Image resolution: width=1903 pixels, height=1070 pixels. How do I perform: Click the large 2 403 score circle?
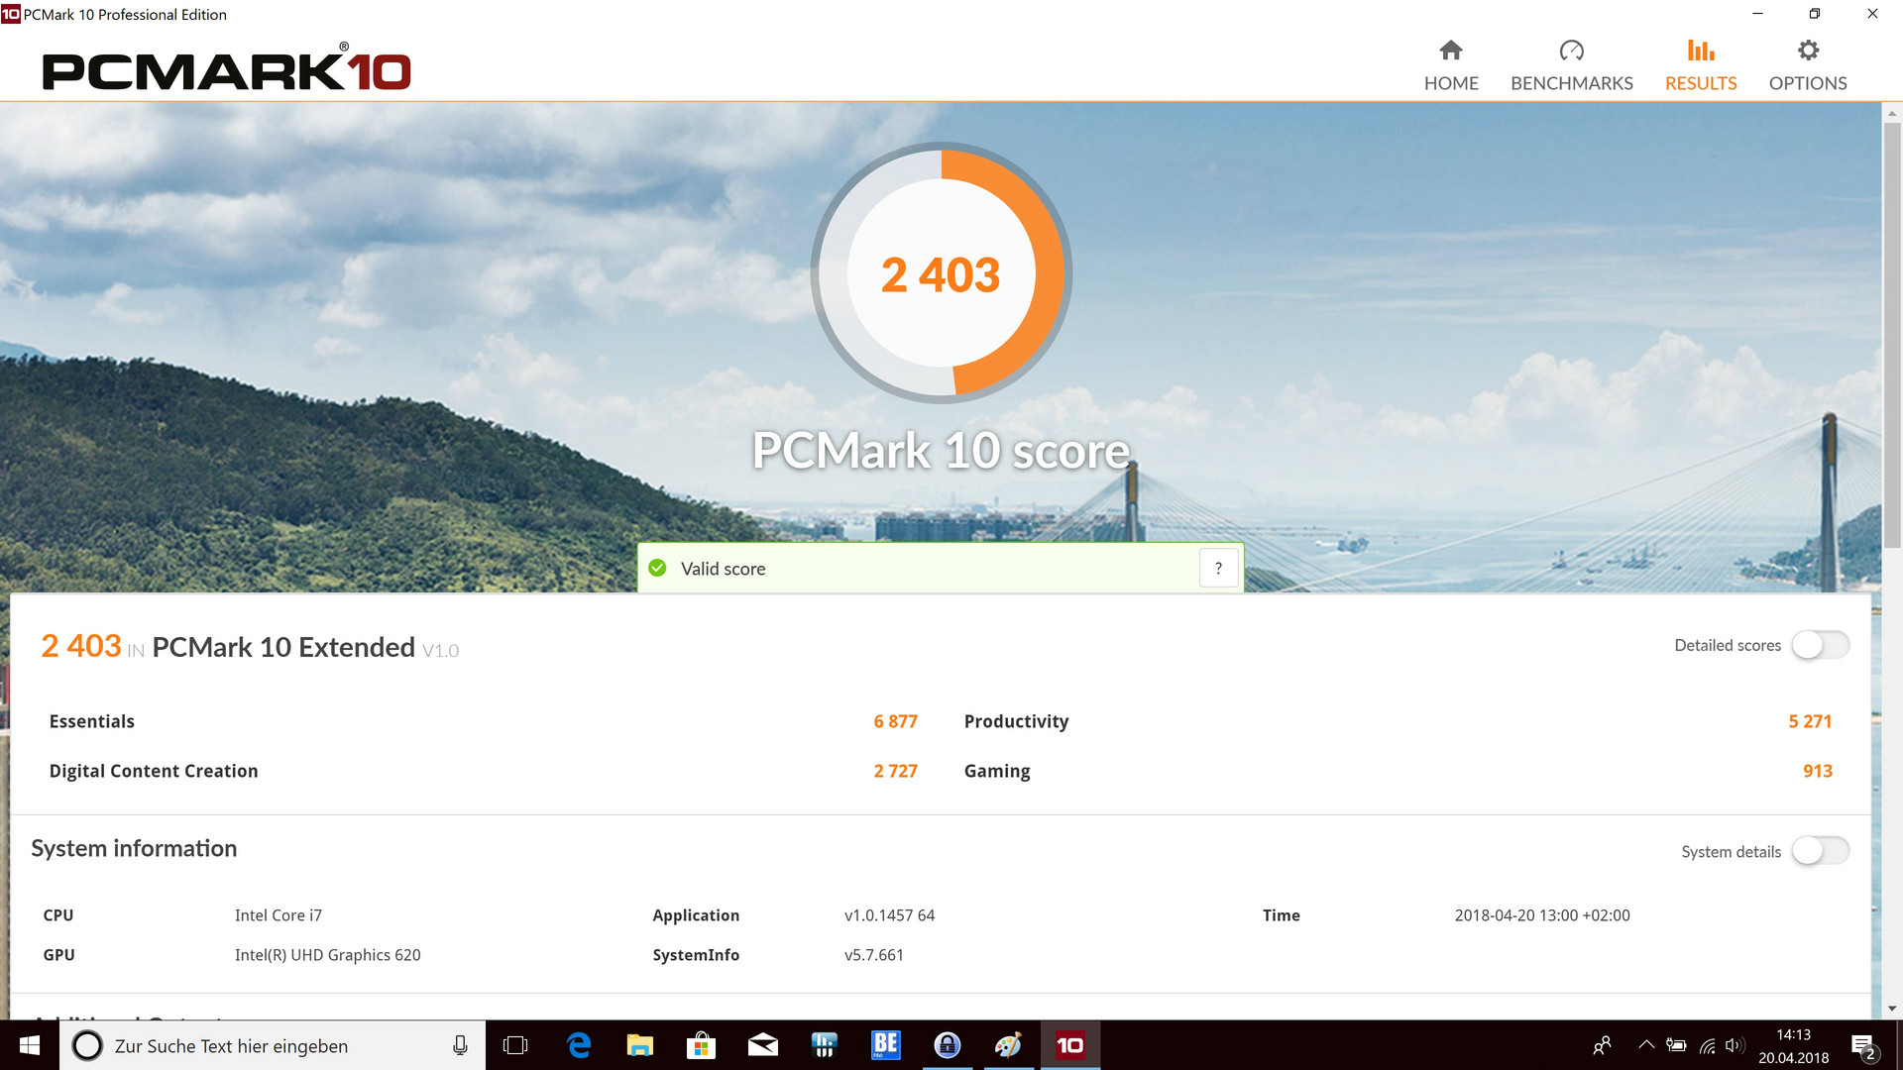coord(941,273)
